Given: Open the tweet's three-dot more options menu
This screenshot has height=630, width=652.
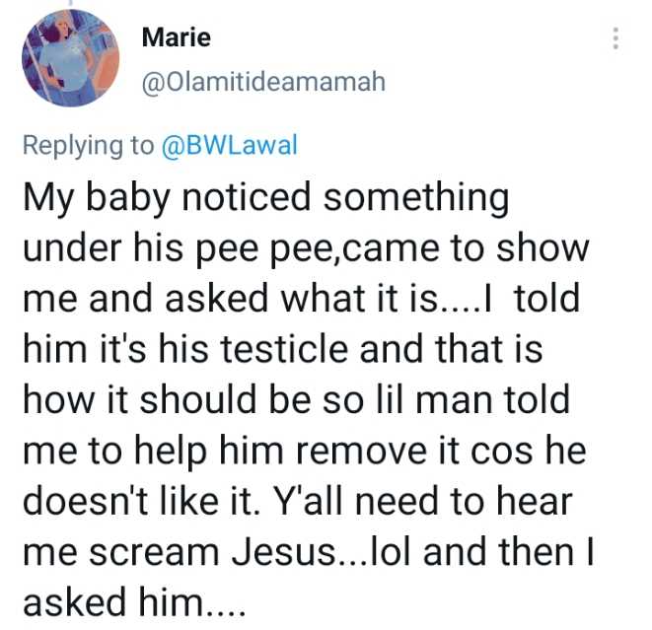Looking at the screenshot, I should click(x=616, y=38).
